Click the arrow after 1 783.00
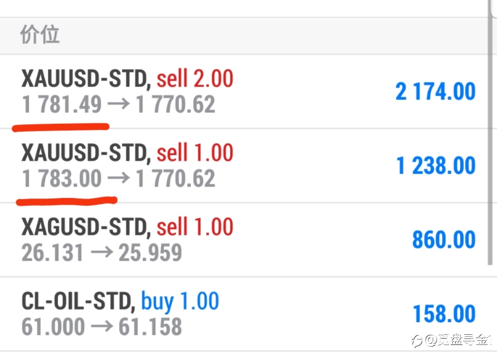This screenshot has width=497, height=362. [x=119, y=178]
